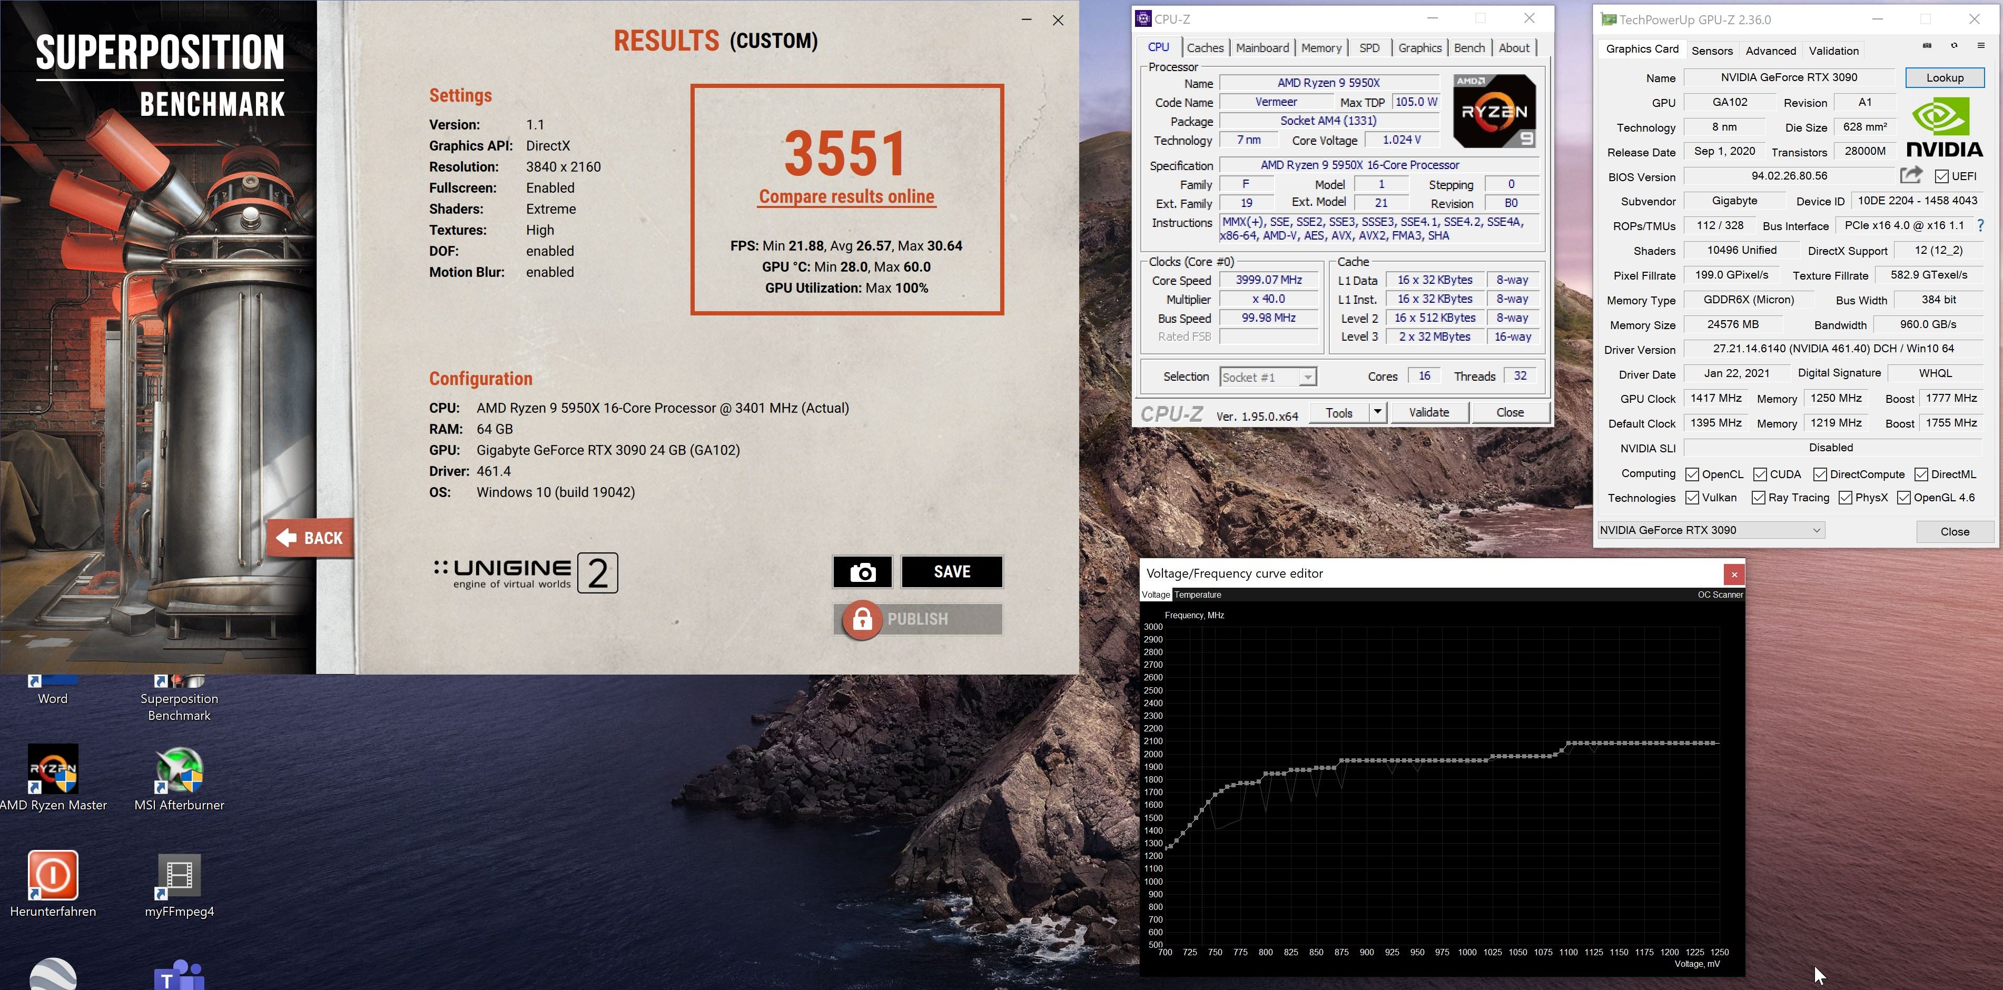
Task: Open CPU-Z Socket #1 selection dropdown
Action: pyautogui.click(x=1268, y=377)
